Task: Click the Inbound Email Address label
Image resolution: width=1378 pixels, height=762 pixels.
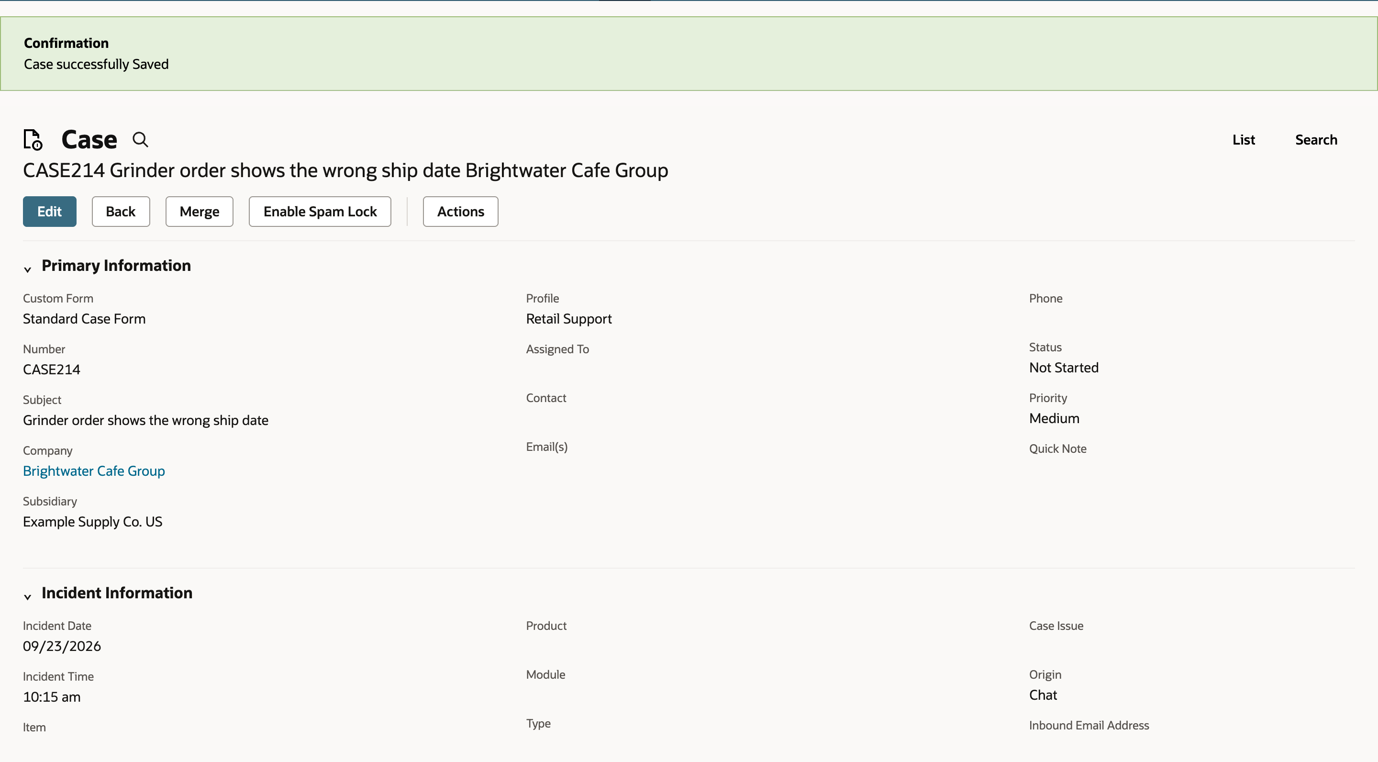Action: (x=1089, y=725)
